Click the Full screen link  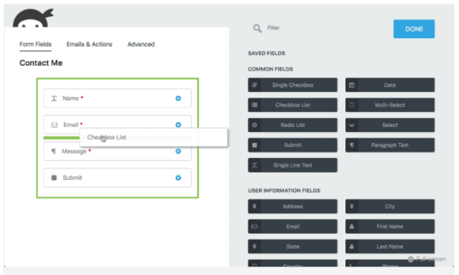(427, 259)
